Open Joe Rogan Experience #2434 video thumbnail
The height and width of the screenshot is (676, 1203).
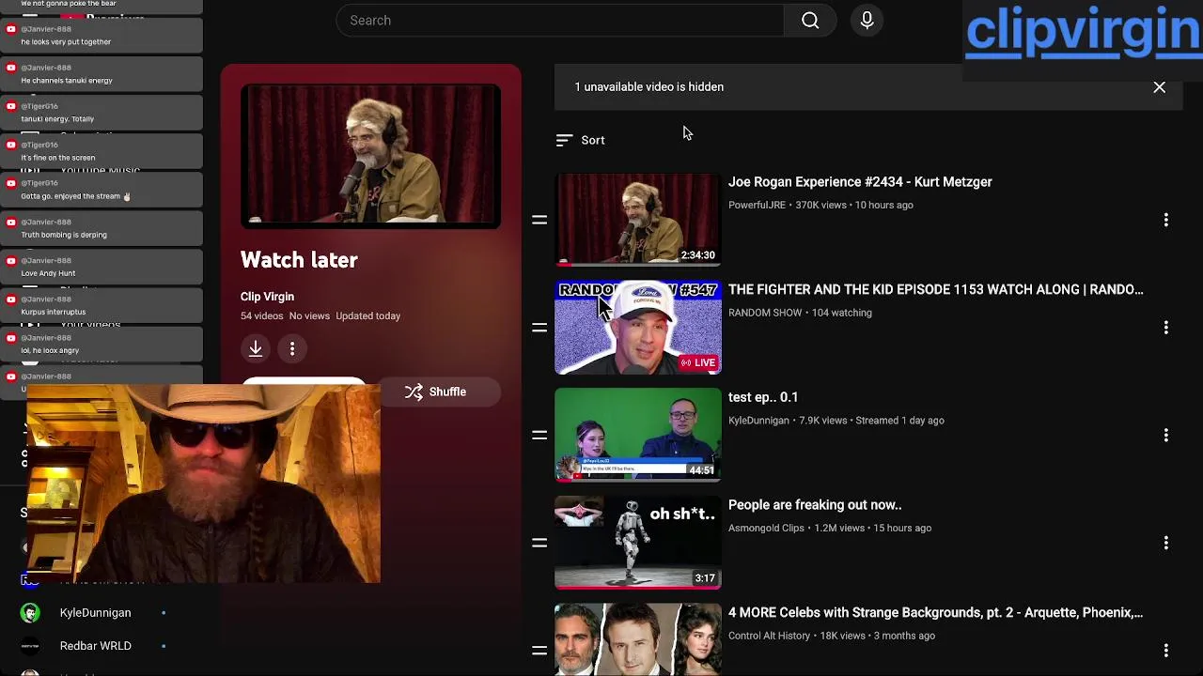pos(637,220)
